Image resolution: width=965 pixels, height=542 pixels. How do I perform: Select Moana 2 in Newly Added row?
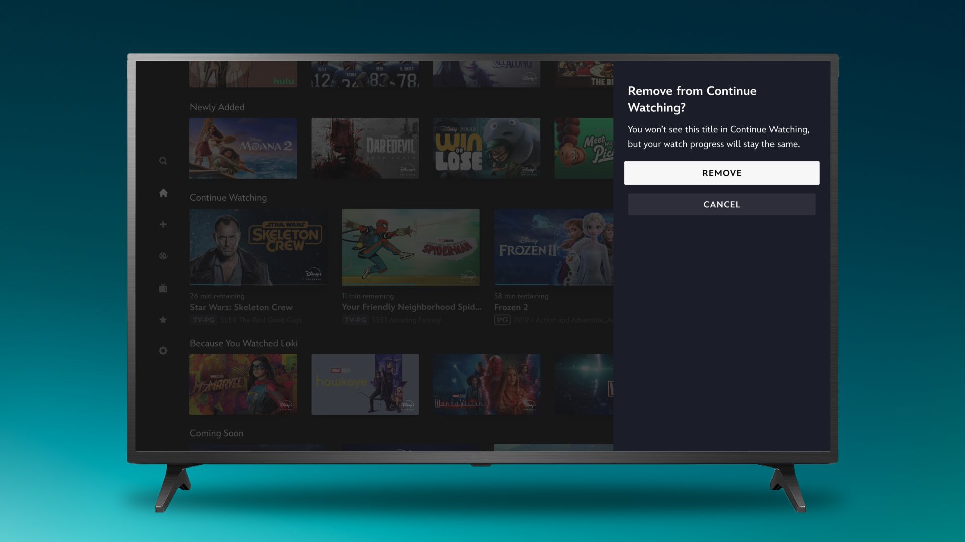coord(243,148)
